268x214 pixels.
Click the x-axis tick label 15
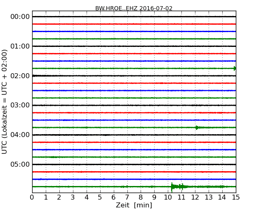pos(236,198)
